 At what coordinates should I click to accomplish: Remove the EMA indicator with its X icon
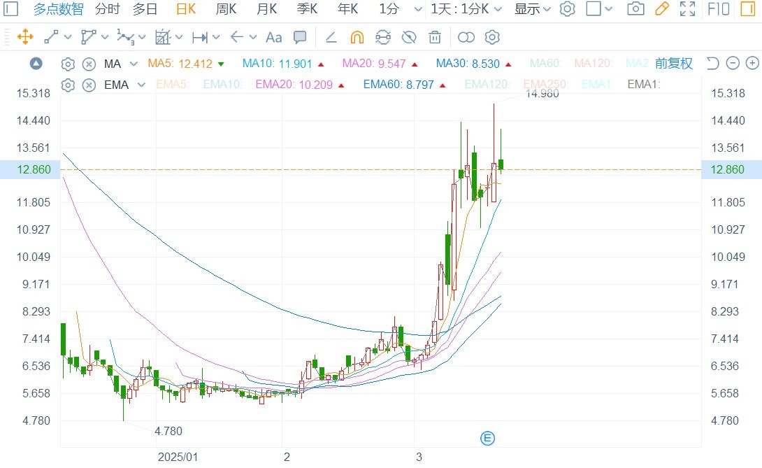tap(89, 85)
